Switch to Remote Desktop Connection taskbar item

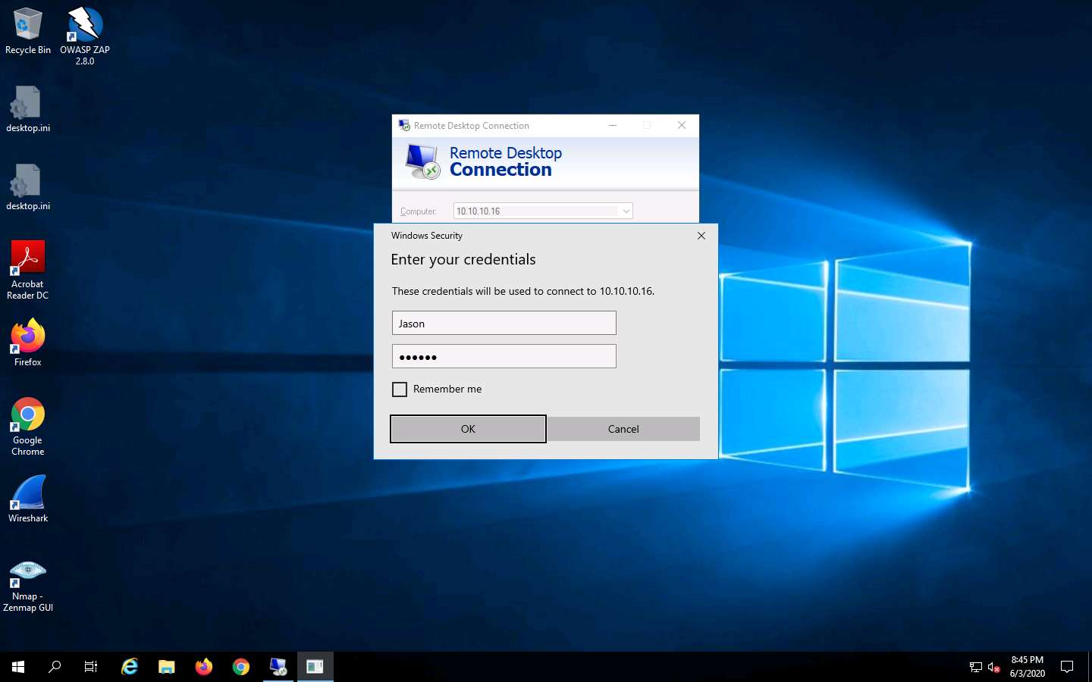[x=278, y=667]
